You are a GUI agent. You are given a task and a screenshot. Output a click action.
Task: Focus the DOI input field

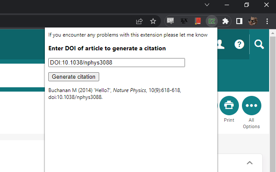point(116,62)
